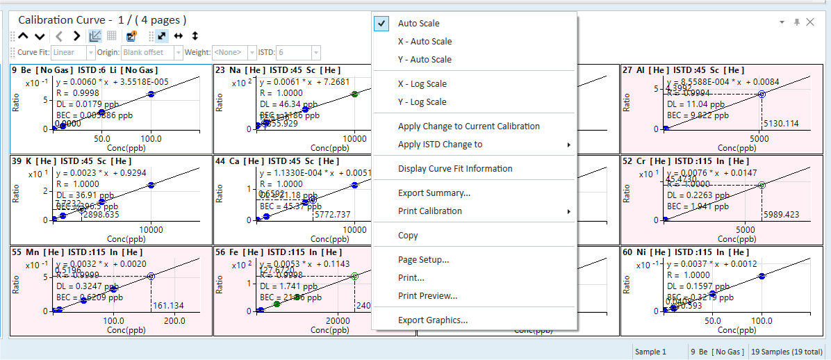Choose X - Auto Scale menu item

pyautogui.click(x=475, y=42)
